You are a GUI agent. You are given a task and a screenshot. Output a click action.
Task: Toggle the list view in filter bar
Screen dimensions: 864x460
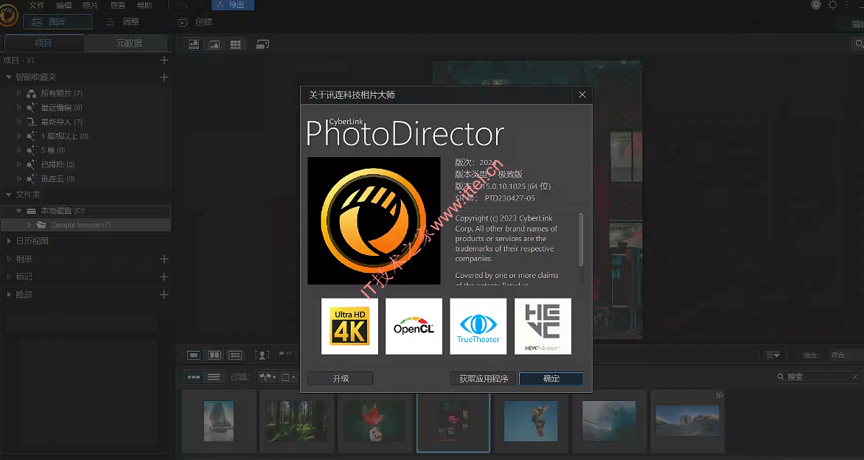[x=213, y=377]
